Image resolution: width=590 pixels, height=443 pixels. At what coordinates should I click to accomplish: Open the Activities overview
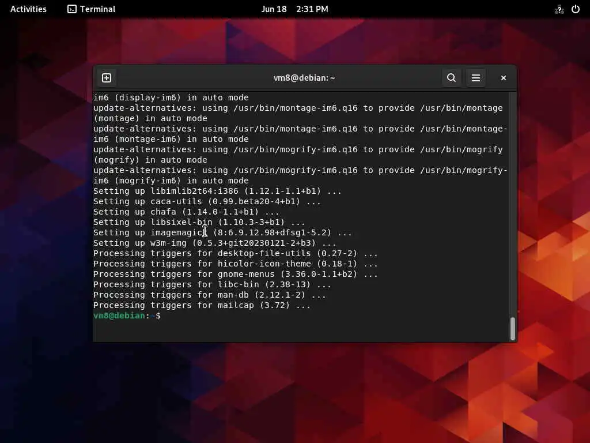point(28,9)
